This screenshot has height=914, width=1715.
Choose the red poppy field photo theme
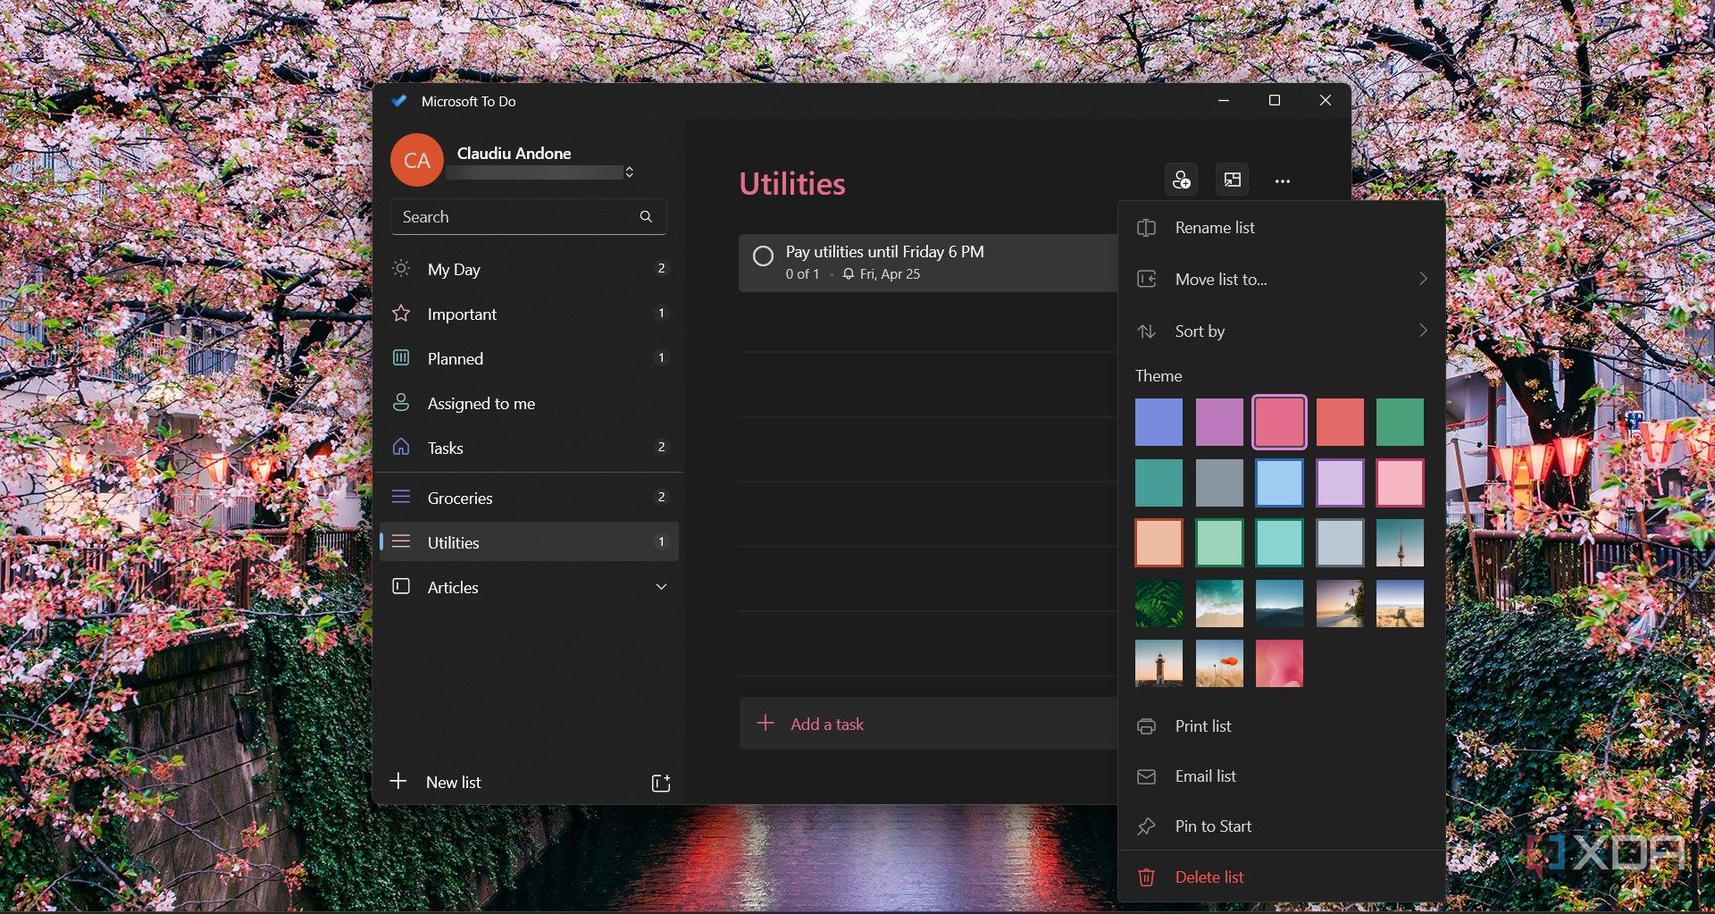[x=1219, y=663]
